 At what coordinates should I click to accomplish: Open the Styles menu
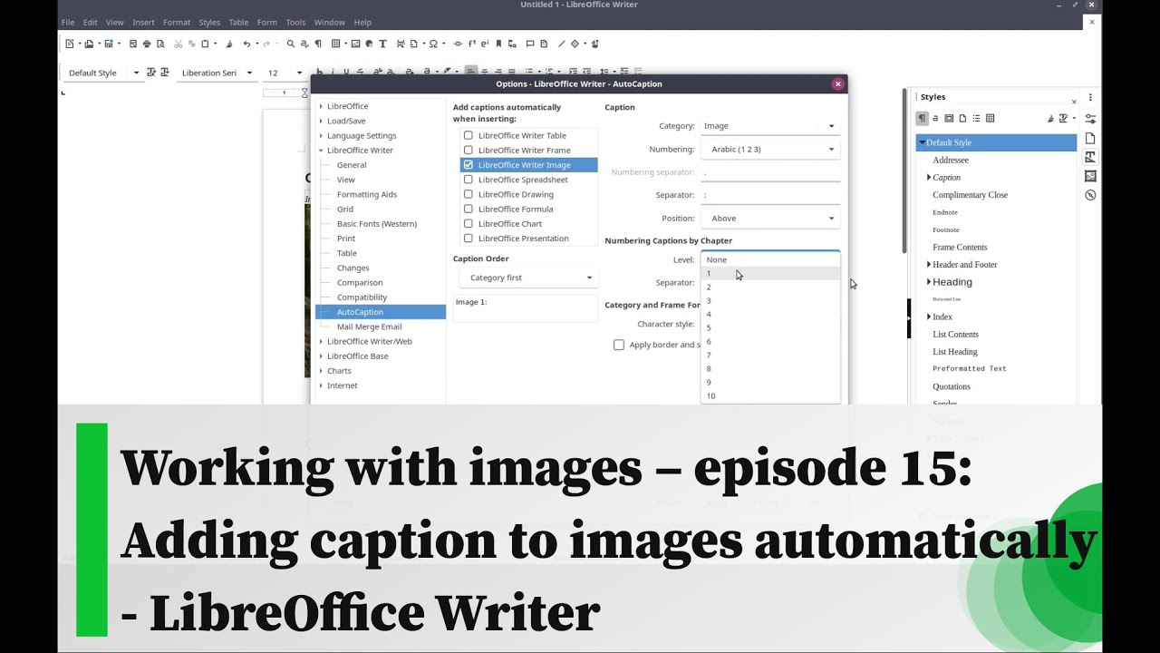209,22
